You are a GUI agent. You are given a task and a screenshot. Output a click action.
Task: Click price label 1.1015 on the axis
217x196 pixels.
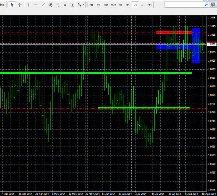[x=212, y=35]
